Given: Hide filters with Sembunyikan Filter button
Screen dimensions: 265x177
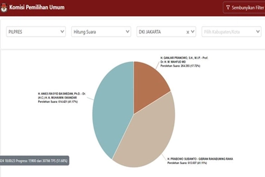Looking at the screenshot, I should click(x=244, y=7).
